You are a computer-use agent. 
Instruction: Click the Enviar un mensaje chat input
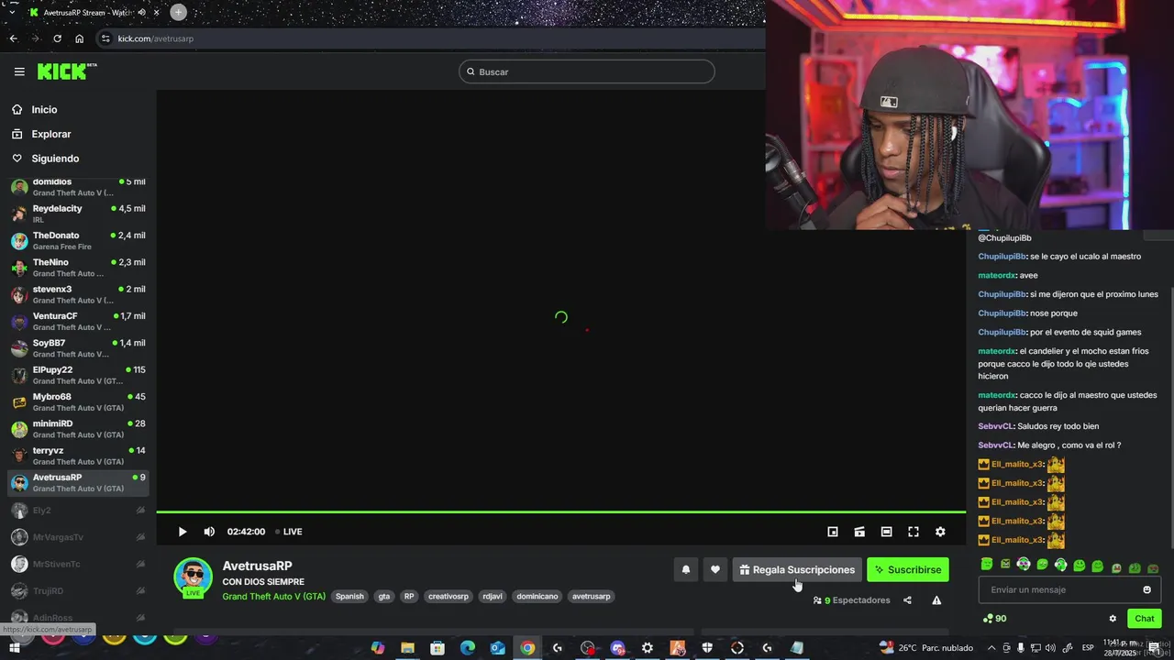(1069, 589)
